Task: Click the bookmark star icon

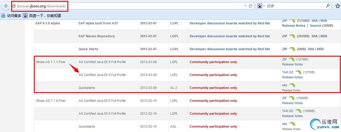Action: (x=337, y=6)
